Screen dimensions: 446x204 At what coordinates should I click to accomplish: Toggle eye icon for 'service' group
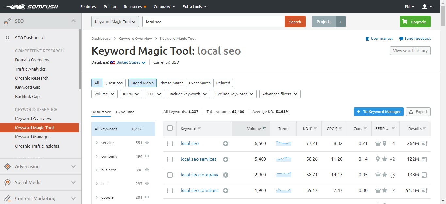tap(147, 143)
